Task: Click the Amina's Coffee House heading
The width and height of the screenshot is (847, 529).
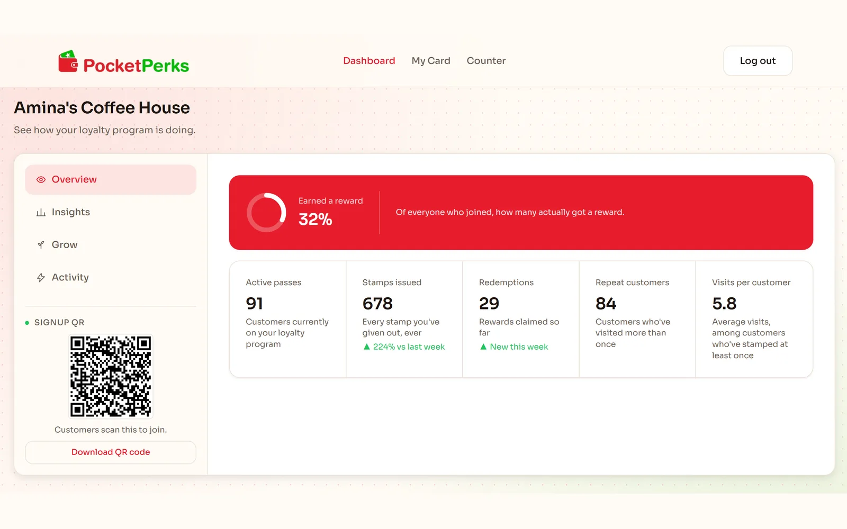Action: pyautogui.click(x=102, y=108)
